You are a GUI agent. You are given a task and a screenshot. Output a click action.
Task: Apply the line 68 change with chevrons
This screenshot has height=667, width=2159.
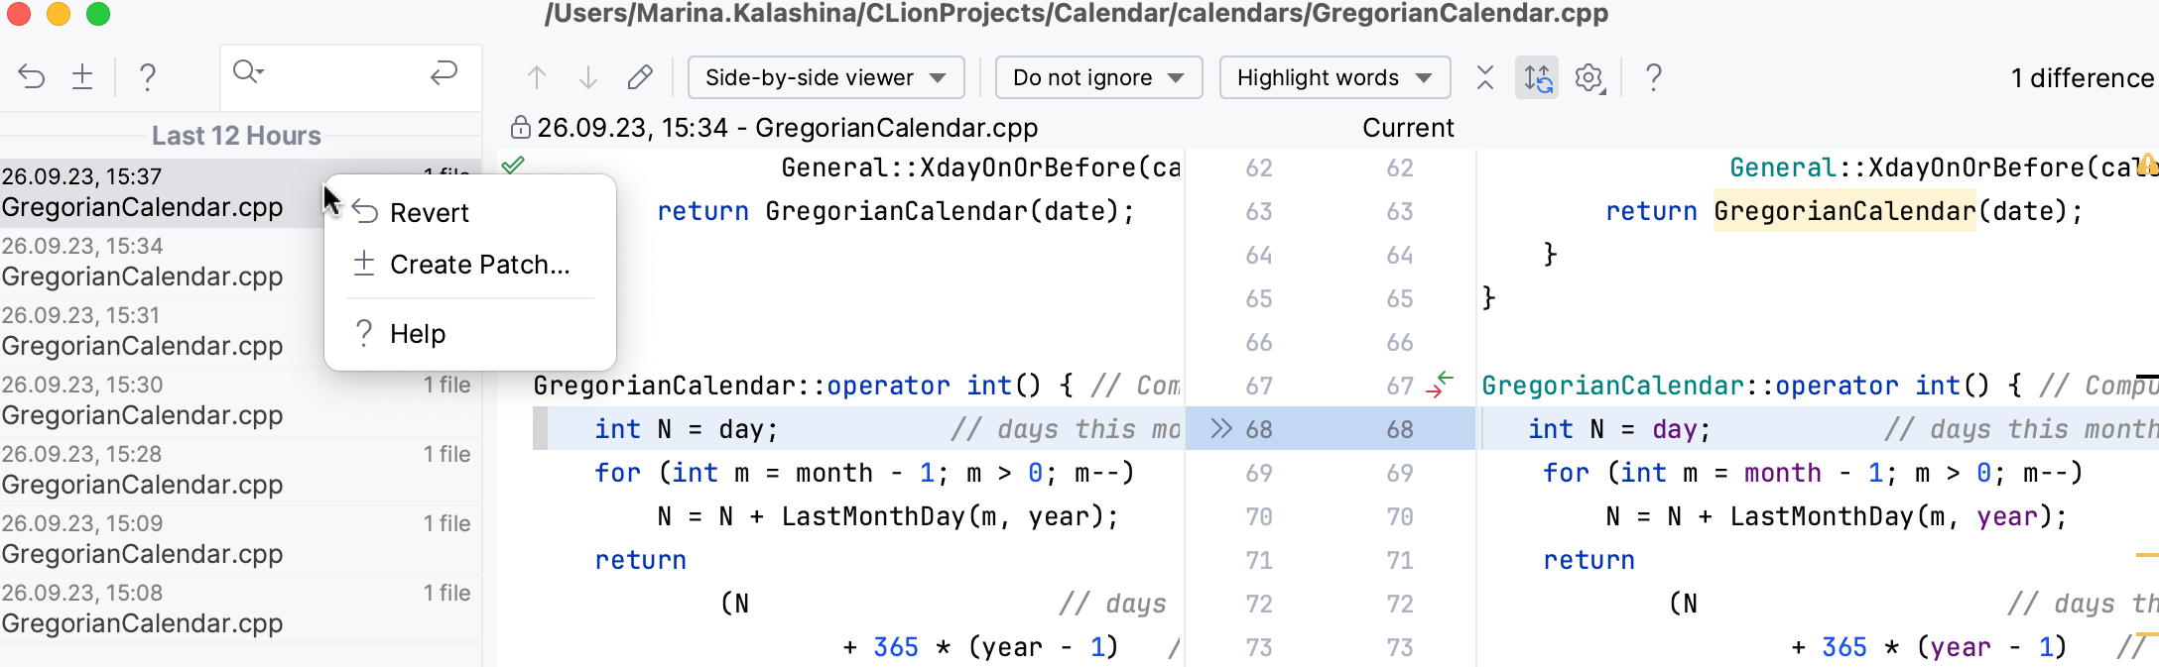(1221, 428)
